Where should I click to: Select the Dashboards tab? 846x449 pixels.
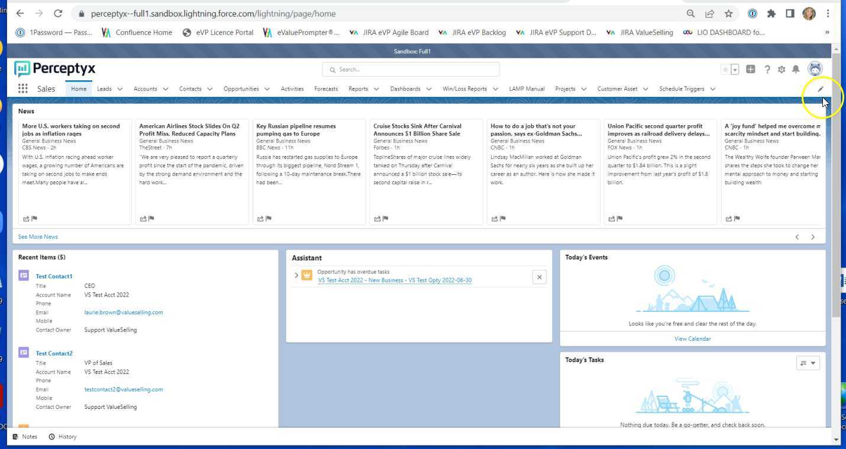(x=406, y=89)
